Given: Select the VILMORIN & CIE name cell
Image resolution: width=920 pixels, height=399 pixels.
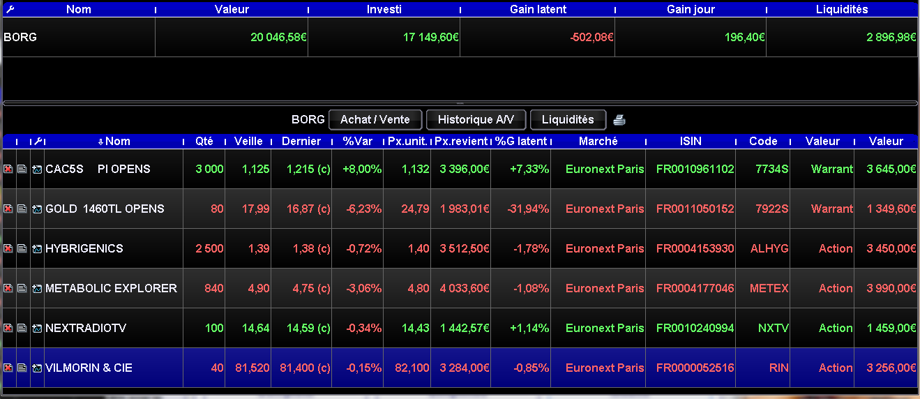Looking at the screenshot, I should click(114, 368).
